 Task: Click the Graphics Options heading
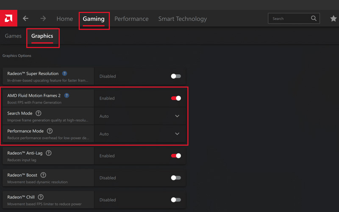tap(17, 56)
